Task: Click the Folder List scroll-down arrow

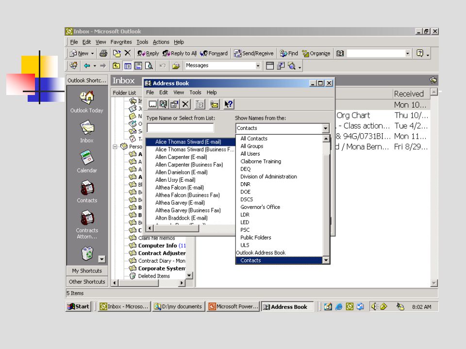Action: coord(189,275)
